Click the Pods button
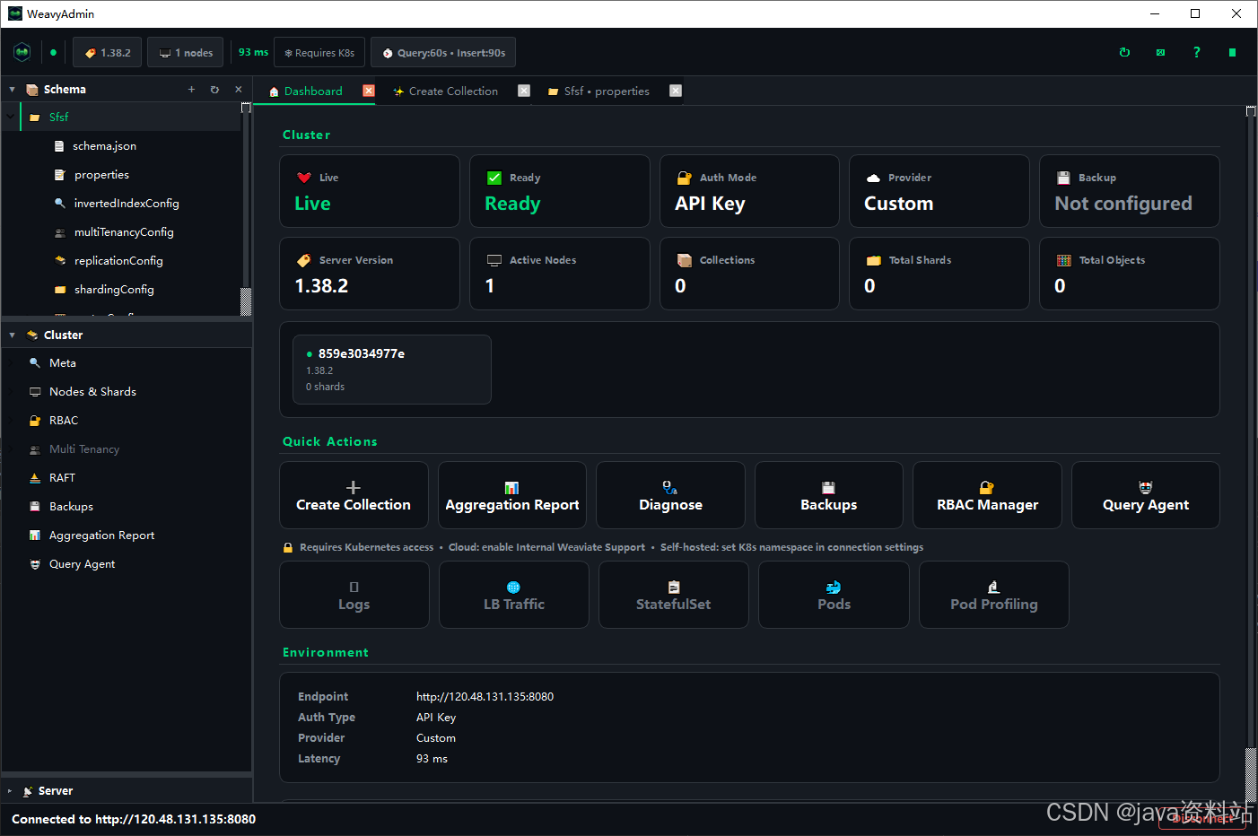 point(834,595)
